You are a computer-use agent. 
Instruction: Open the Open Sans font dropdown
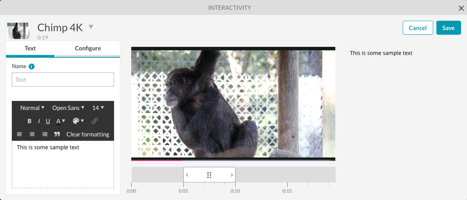68,108
